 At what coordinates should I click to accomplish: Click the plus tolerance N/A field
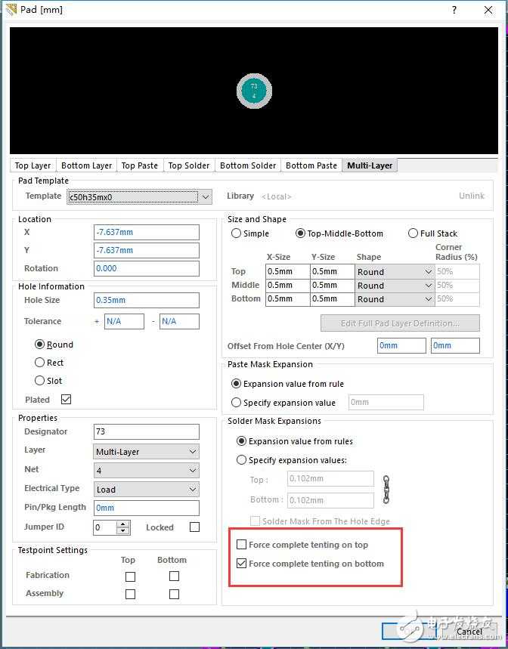point(124,321)
